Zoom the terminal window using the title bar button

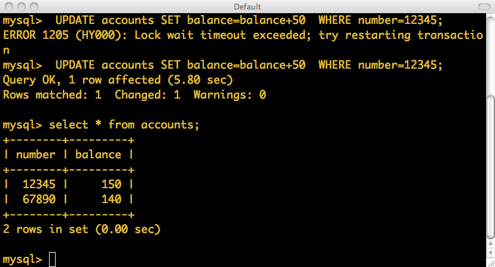[34, 7]
